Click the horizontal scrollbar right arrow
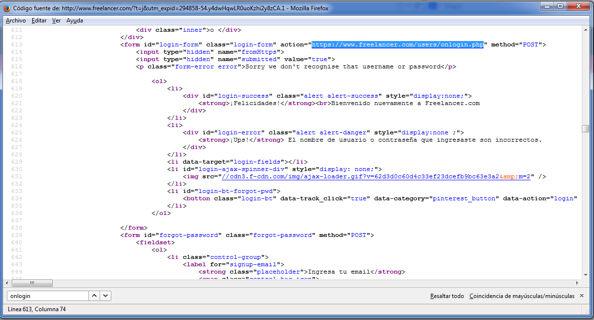The width and height of the screenshot is (594, 320). (577, 283)
